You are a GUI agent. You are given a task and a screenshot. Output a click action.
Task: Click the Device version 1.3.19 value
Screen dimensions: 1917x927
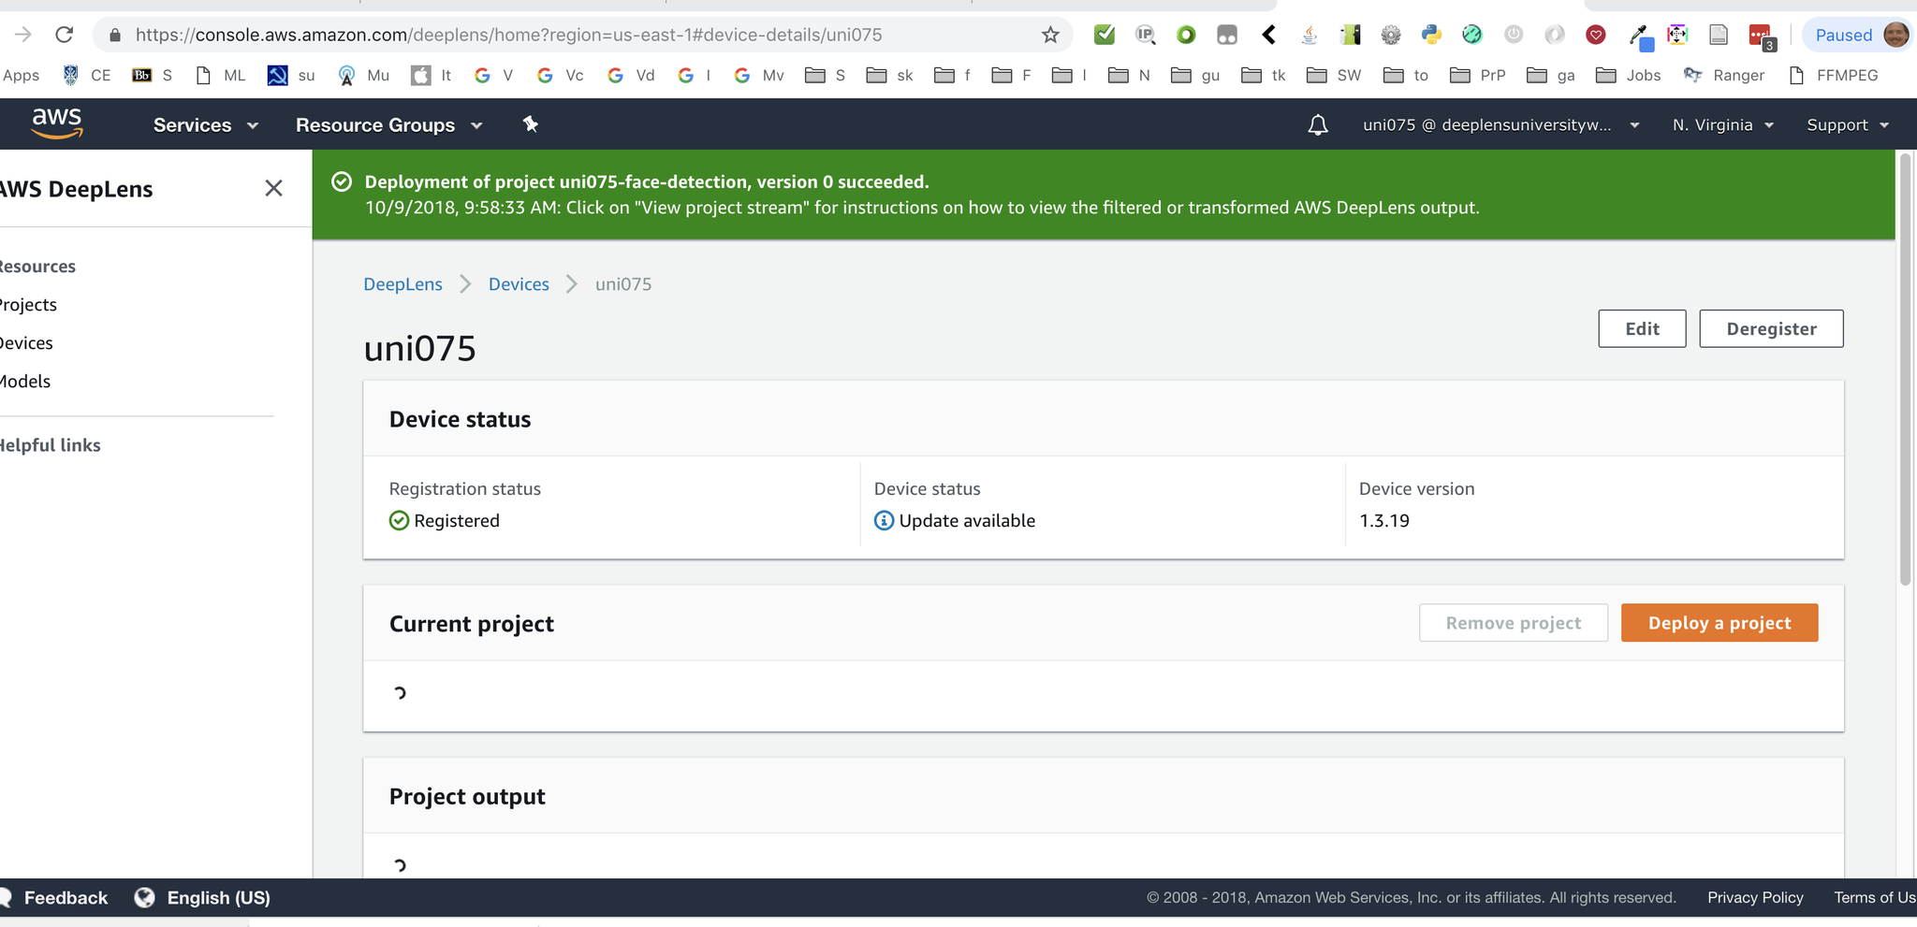1383,520
